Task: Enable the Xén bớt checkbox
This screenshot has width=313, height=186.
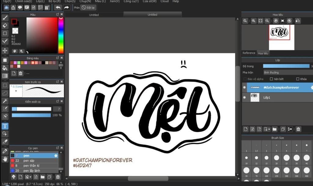Action: click(x=271, y=79)
